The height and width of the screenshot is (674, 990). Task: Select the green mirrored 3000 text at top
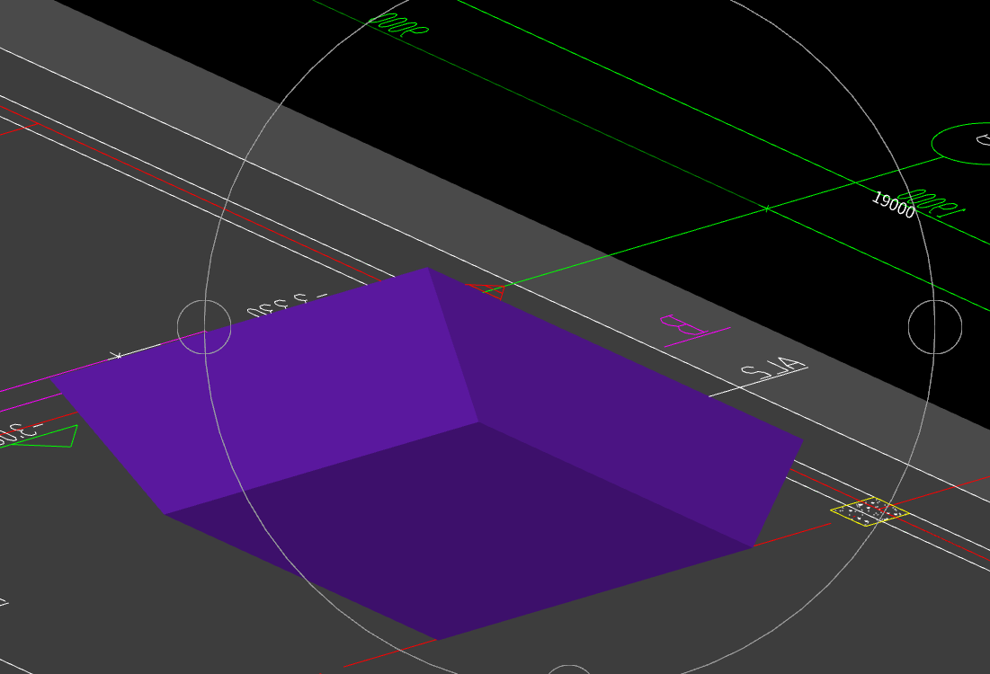coord(399,26)
